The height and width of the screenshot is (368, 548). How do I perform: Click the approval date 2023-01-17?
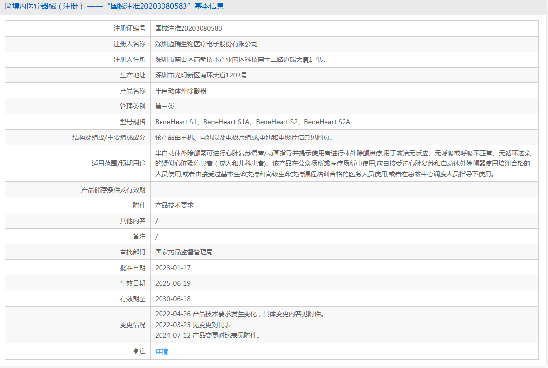click(173, 268)
